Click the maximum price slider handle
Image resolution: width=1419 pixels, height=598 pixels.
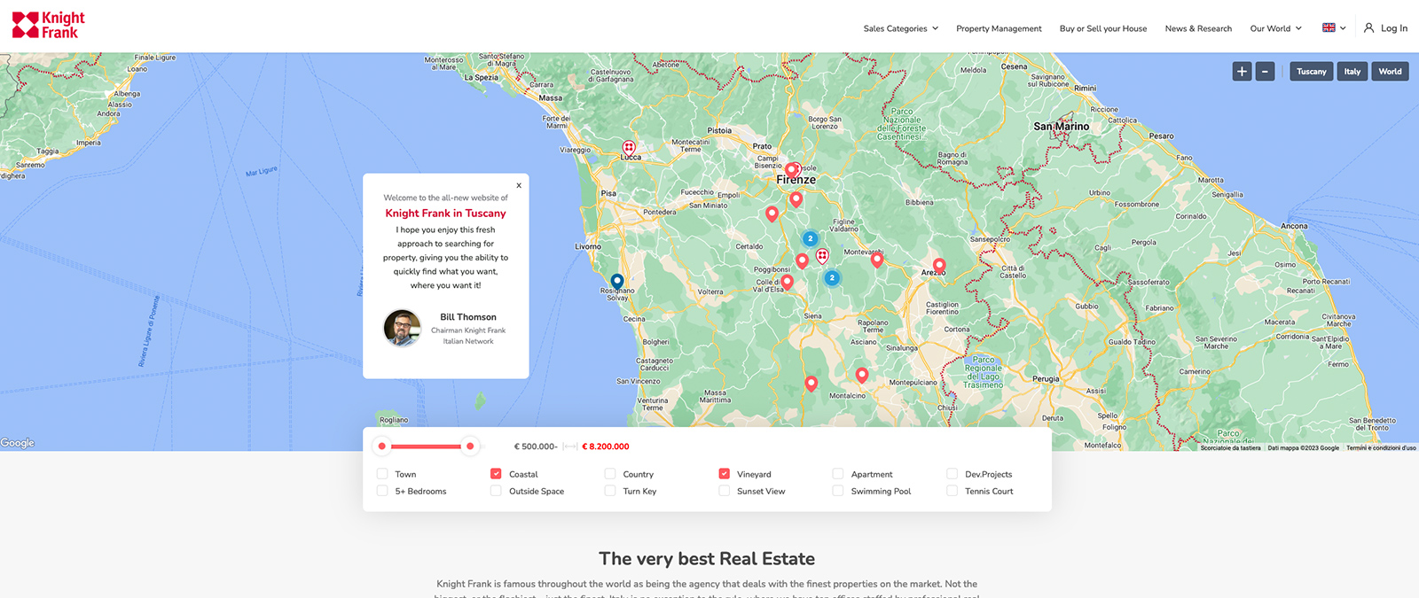click(470, 447)
